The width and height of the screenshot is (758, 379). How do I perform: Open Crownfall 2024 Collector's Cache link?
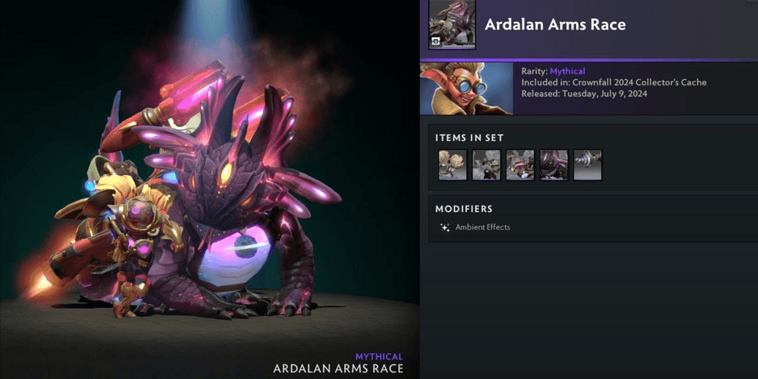point(640,82)
